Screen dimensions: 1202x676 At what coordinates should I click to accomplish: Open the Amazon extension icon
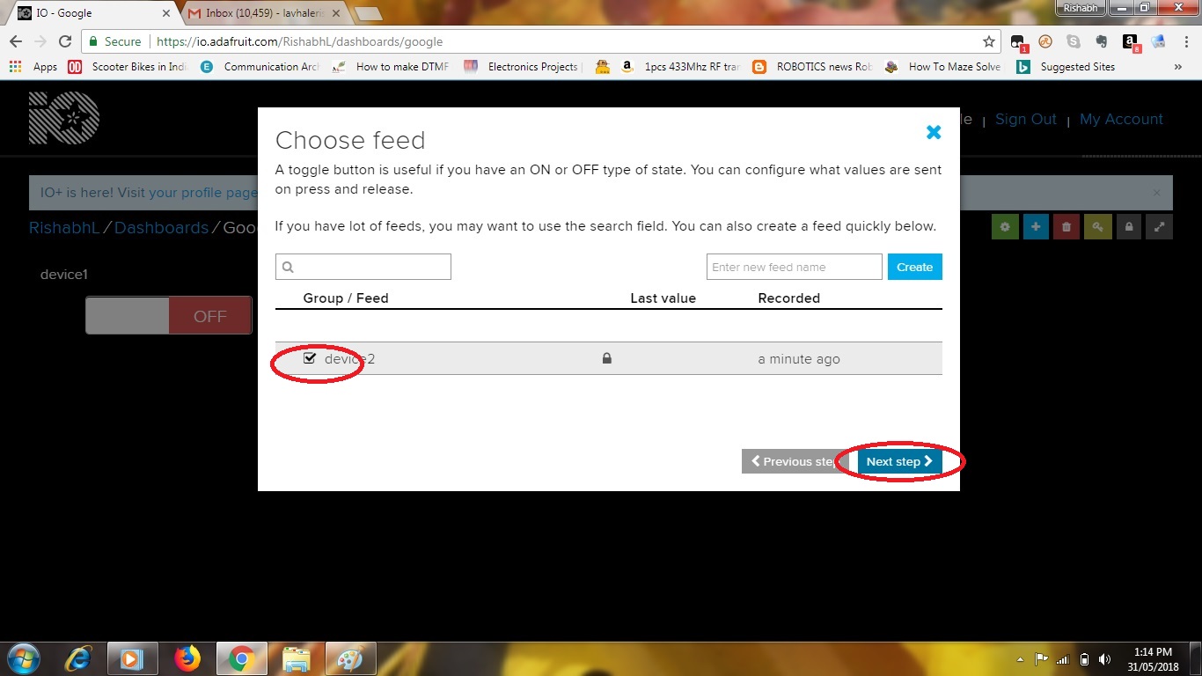[x=1130, y=41]
